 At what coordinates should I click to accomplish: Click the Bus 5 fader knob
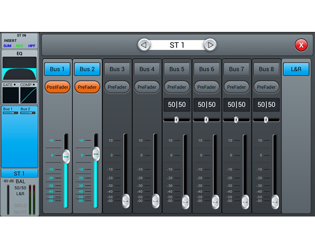(x=185, y=201)
